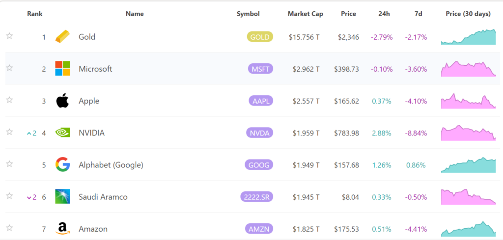Open Alphabet's 30-day price chart
This screenshot has width=503, height=240.
(x=468, y=165)
